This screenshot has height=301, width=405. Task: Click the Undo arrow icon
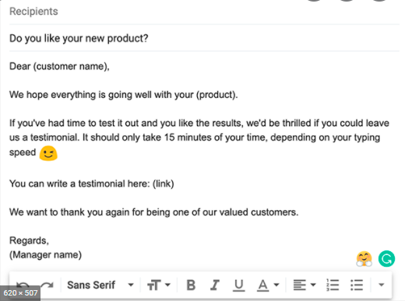tap(23, 285)
